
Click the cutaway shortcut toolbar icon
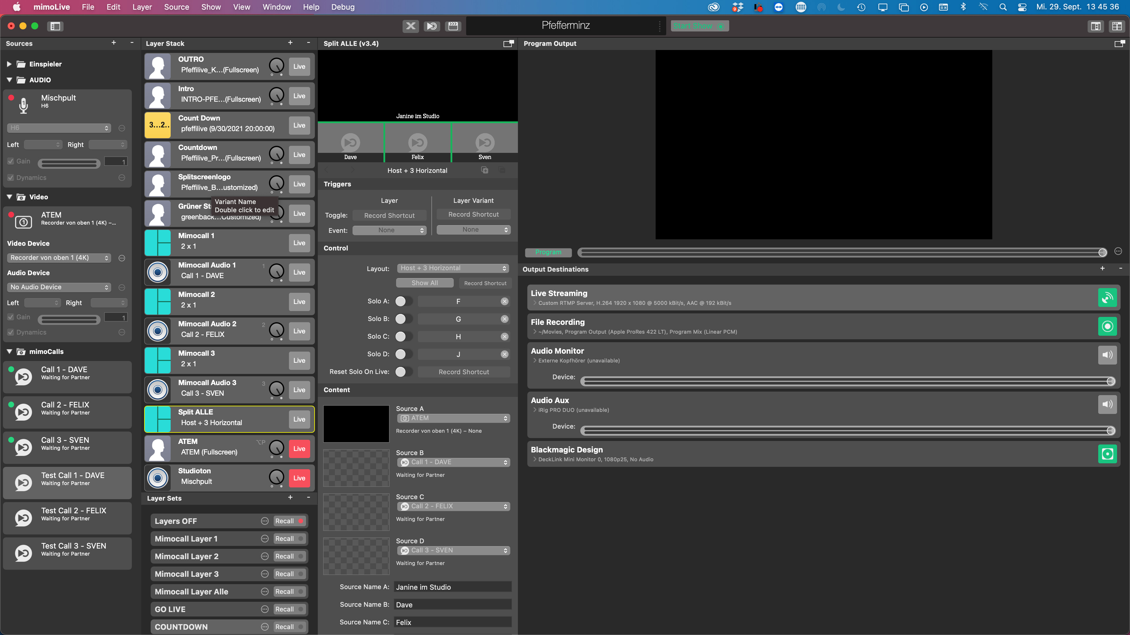[411, 26]
